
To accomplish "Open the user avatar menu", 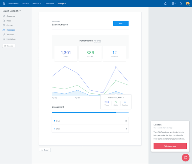I will [187, 3].
